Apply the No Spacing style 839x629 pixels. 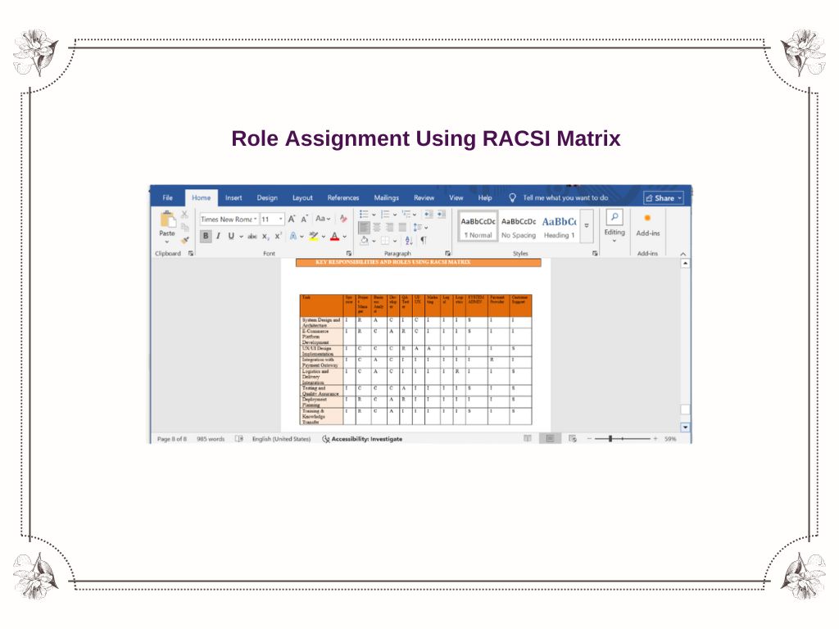519,226
